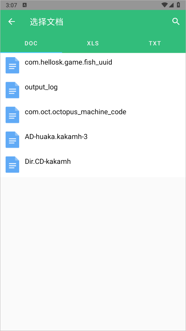This screenshot has height=331, width=186.
Task: Click document icon beside Dir.CD-kakamh
Action: coord(12,164)
